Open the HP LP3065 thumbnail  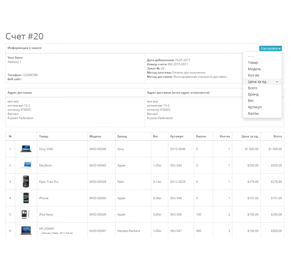(26, 231)
